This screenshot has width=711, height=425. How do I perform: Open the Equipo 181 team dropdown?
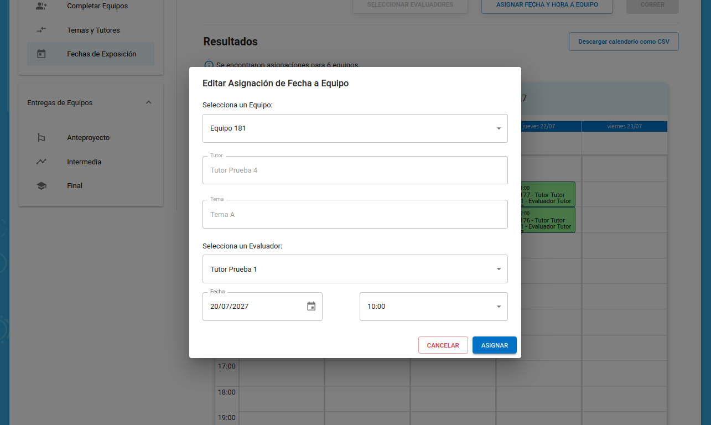(x=355, y=128)
